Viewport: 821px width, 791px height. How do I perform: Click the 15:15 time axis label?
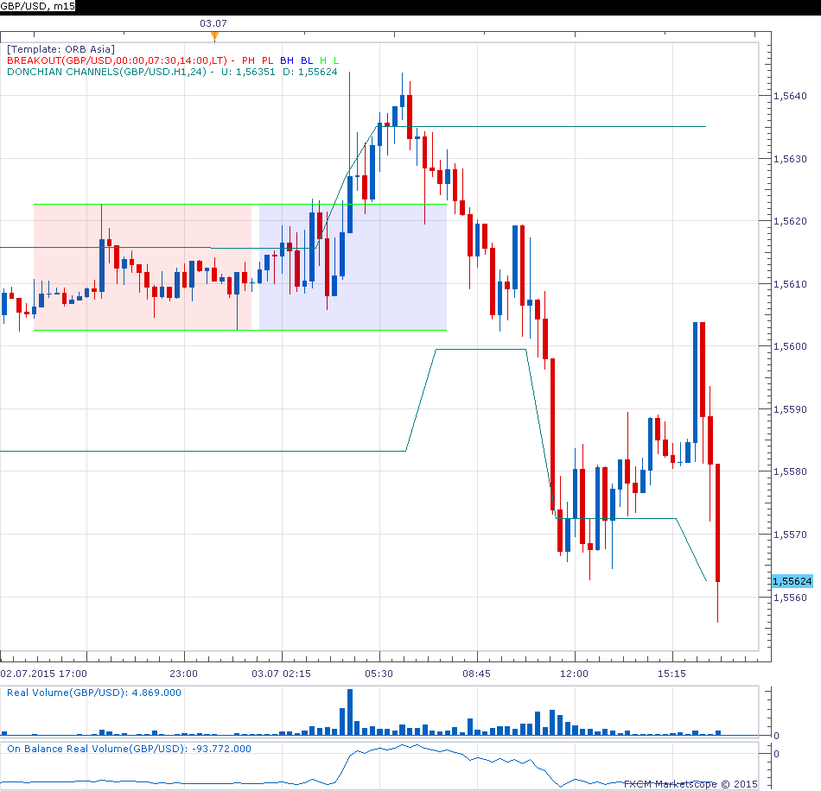671,674
